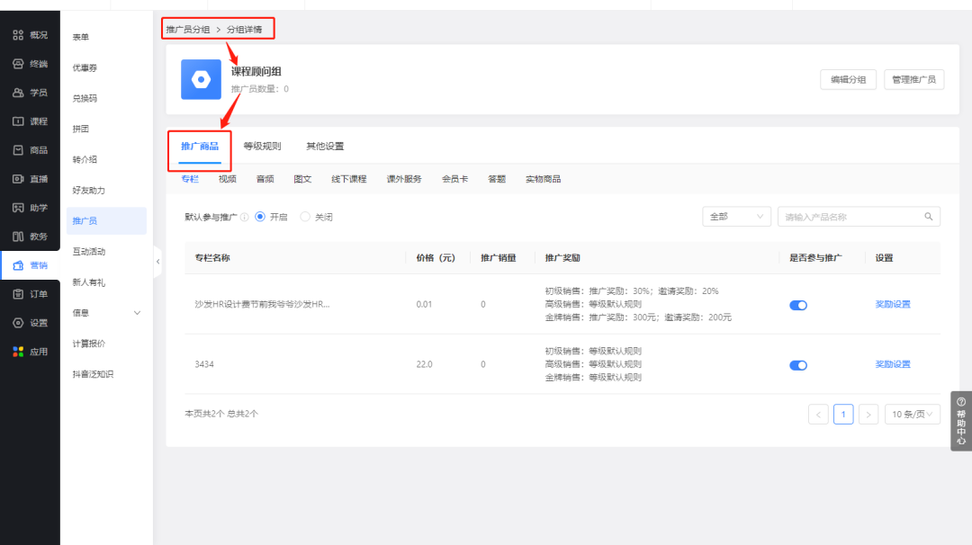Open the 设置 settings sidebar icon
This screenshot has height=545, width=972.
(x=30, y=323)
